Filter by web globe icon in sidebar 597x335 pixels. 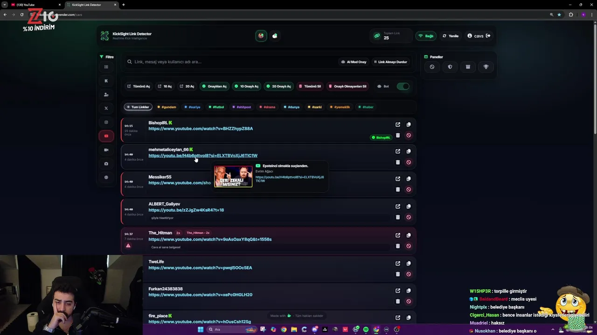[x=106, y=177]
